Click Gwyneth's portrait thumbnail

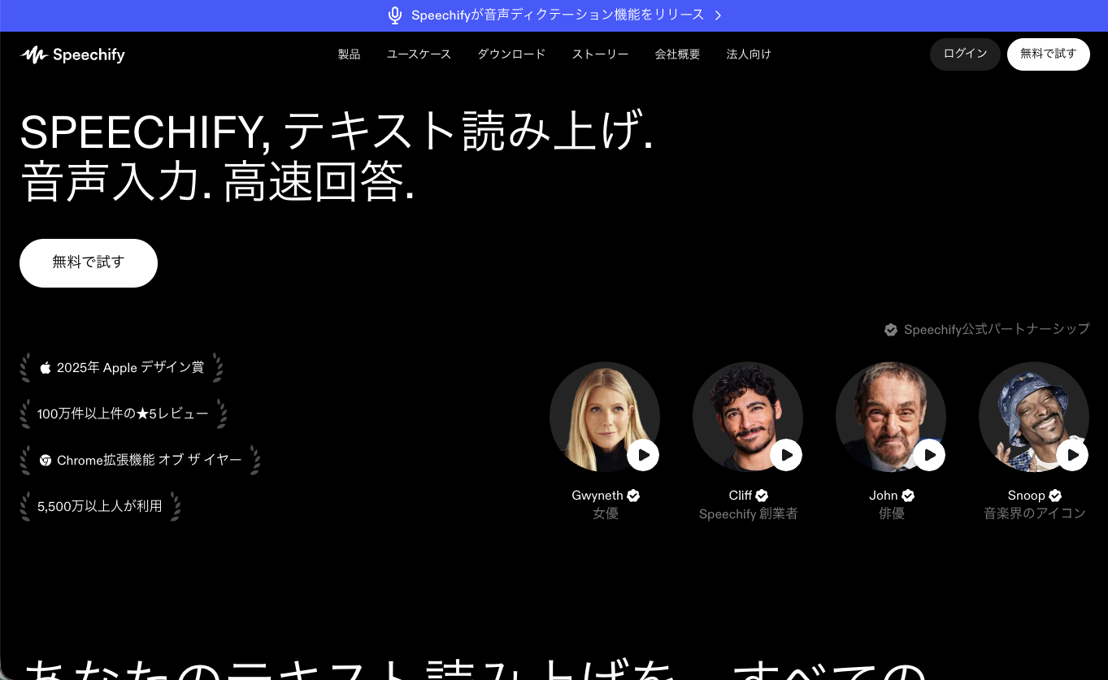pyautogui.click(x=604, y=417)
